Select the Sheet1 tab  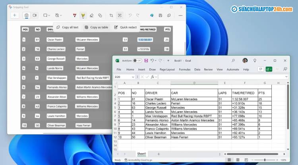pos(141,154)
